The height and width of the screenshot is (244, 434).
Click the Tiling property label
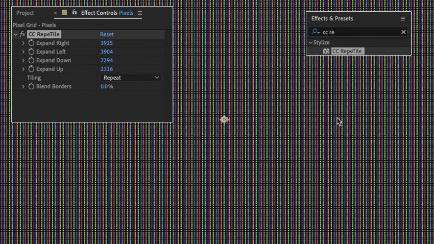(x=34, y=78)
